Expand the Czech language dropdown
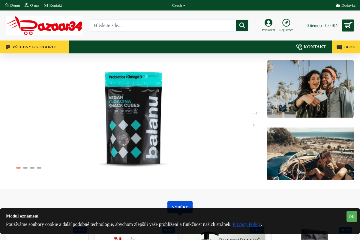 178,5
